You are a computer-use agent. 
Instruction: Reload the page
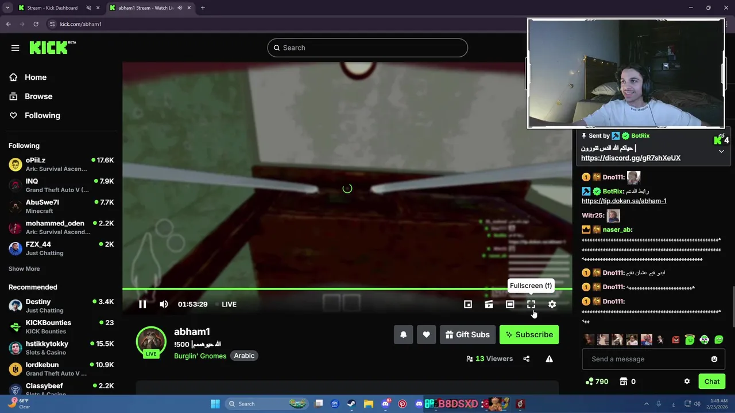point(36,24)
